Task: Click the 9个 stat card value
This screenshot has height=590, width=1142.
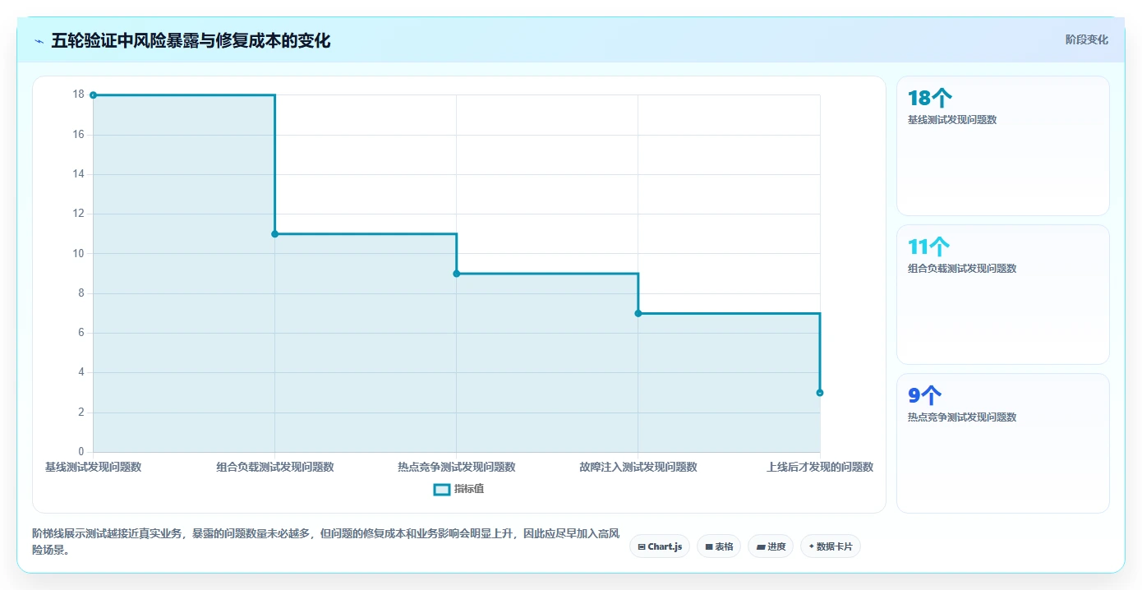Action: 924,395
